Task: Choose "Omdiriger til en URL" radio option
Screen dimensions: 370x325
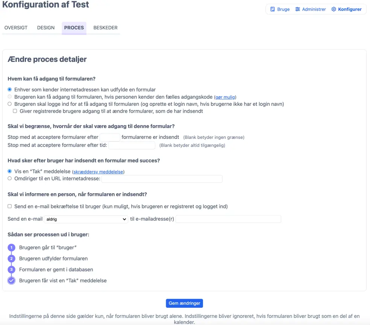Action: click(10, 179)
